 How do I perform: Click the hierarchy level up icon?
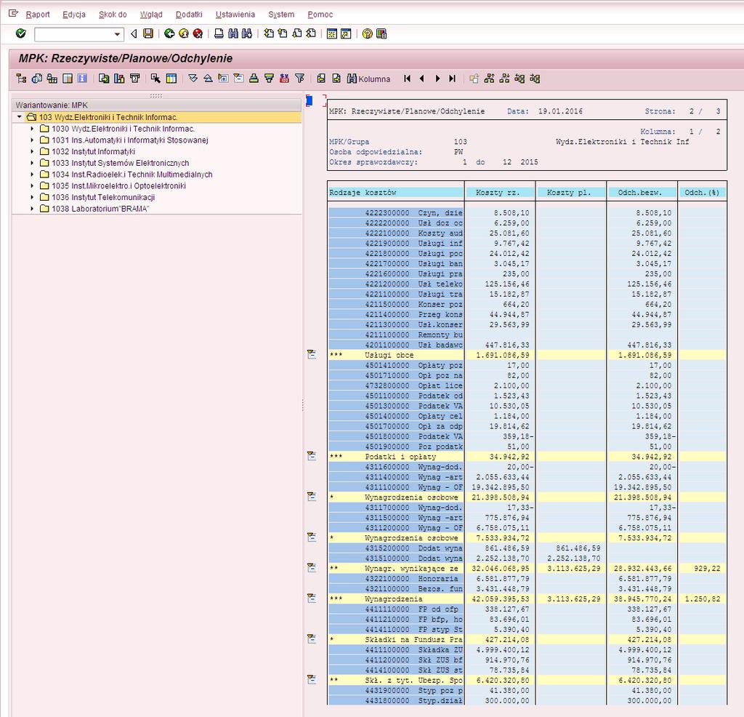point(489,79)
